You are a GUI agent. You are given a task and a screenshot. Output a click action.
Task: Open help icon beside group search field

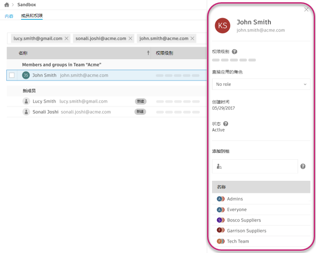303,166
